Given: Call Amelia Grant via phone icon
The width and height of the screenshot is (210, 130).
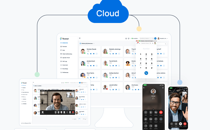Looking at the screenshot, I should click(x=88, y=66).
